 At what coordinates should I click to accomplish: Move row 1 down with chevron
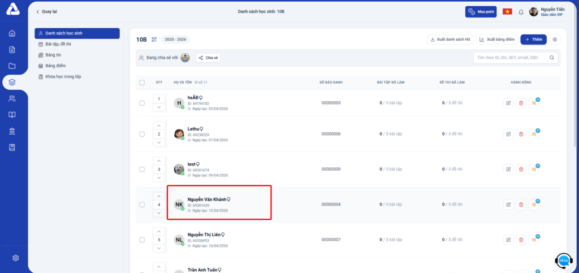coord(159,107)
